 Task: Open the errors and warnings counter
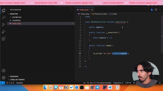[10, 83]
